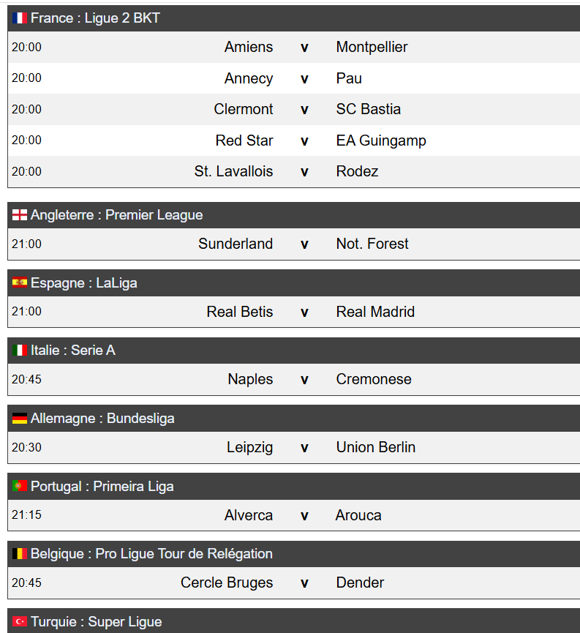Open the Real Betis v Real Madrid match
This screenshot has width=580, height=633.
click(x=304, y=312)
